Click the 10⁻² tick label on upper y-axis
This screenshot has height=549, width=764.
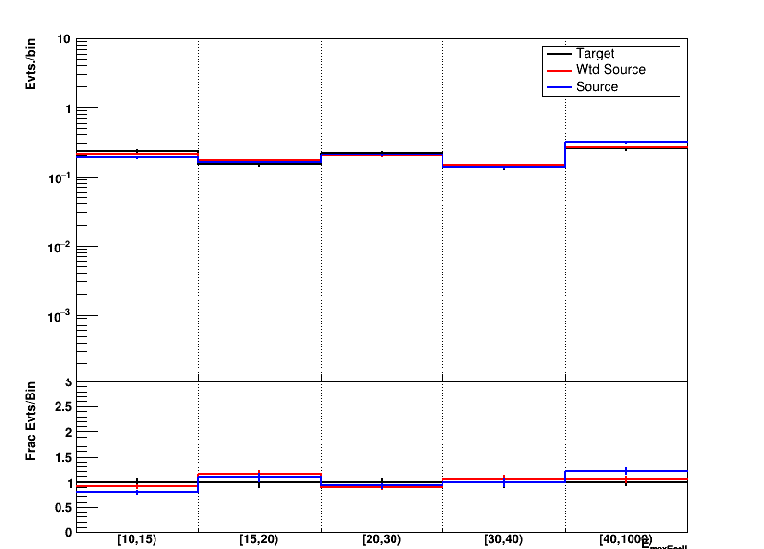click(60, 247)
